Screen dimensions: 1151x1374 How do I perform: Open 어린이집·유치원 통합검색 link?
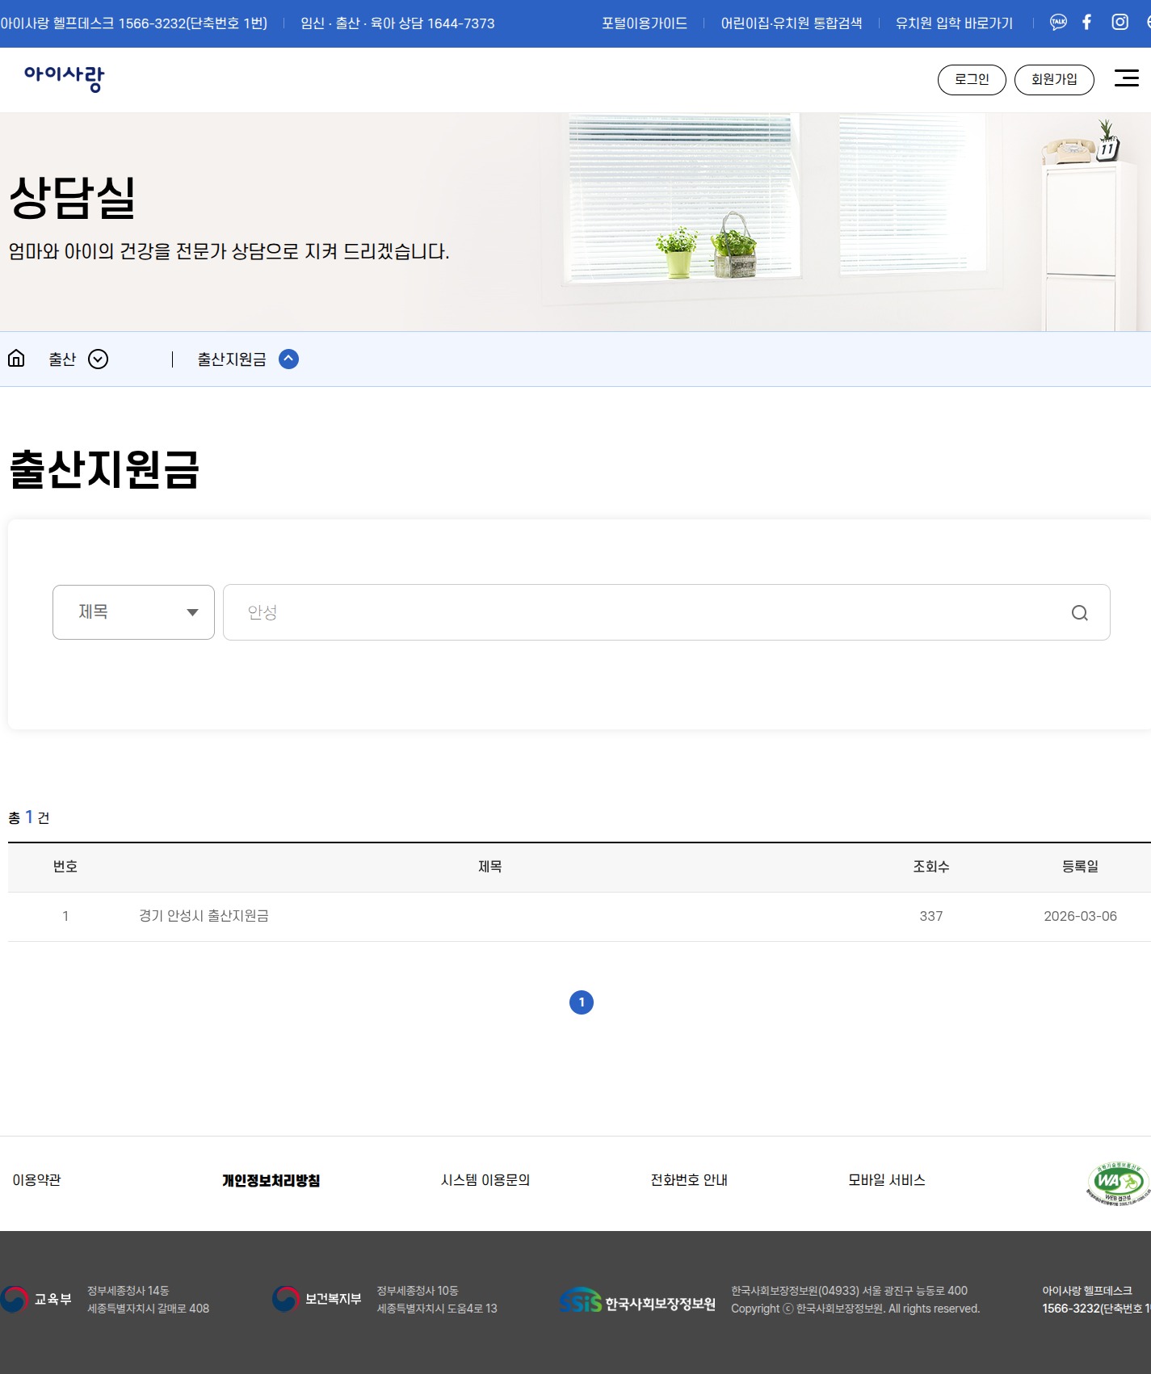tap(792, 23)
